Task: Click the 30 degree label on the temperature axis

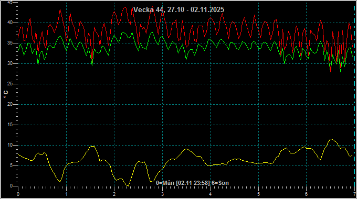Action: (10, 63)
